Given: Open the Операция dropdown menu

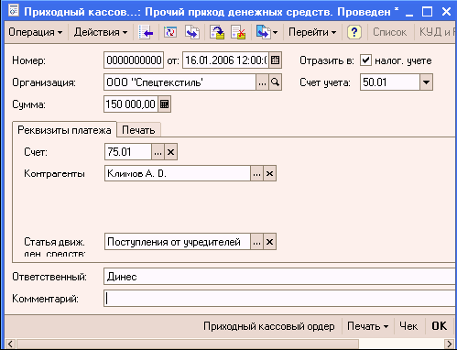Looking at the screenshot, I should (36, 32).
